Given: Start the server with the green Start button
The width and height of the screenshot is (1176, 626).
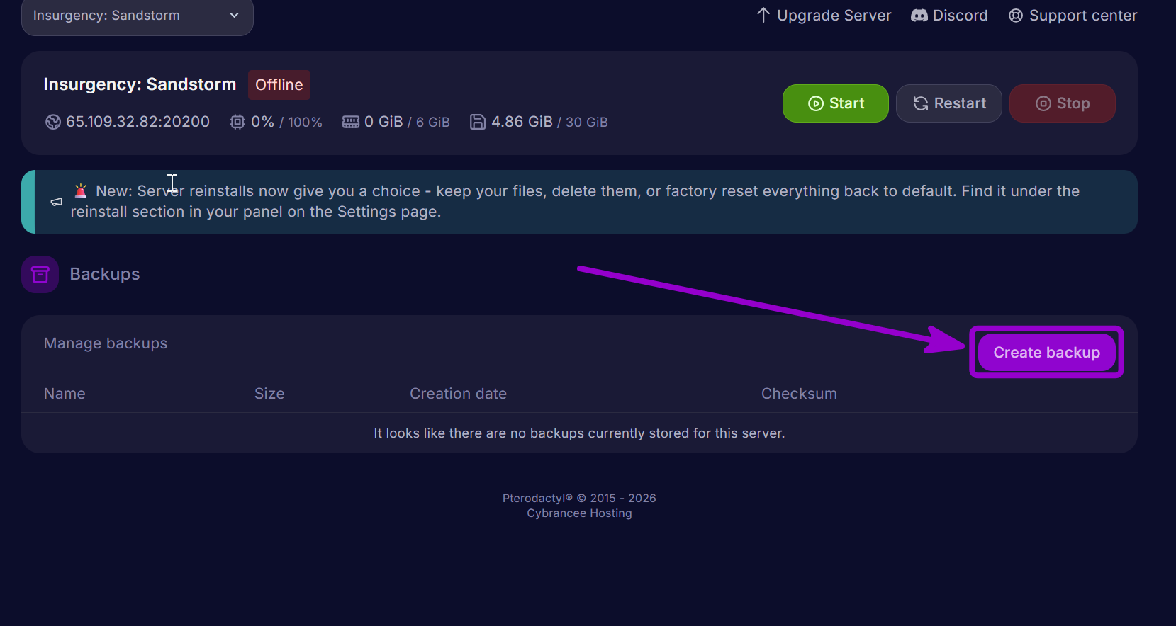Looking at the screenshot, I should point(836,103).
